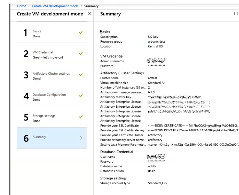Select step 6 Summary

coord(52,138)
